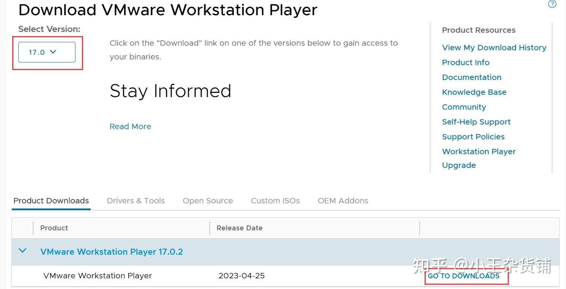Open Read More under Stay Informed

click(130, 126)
